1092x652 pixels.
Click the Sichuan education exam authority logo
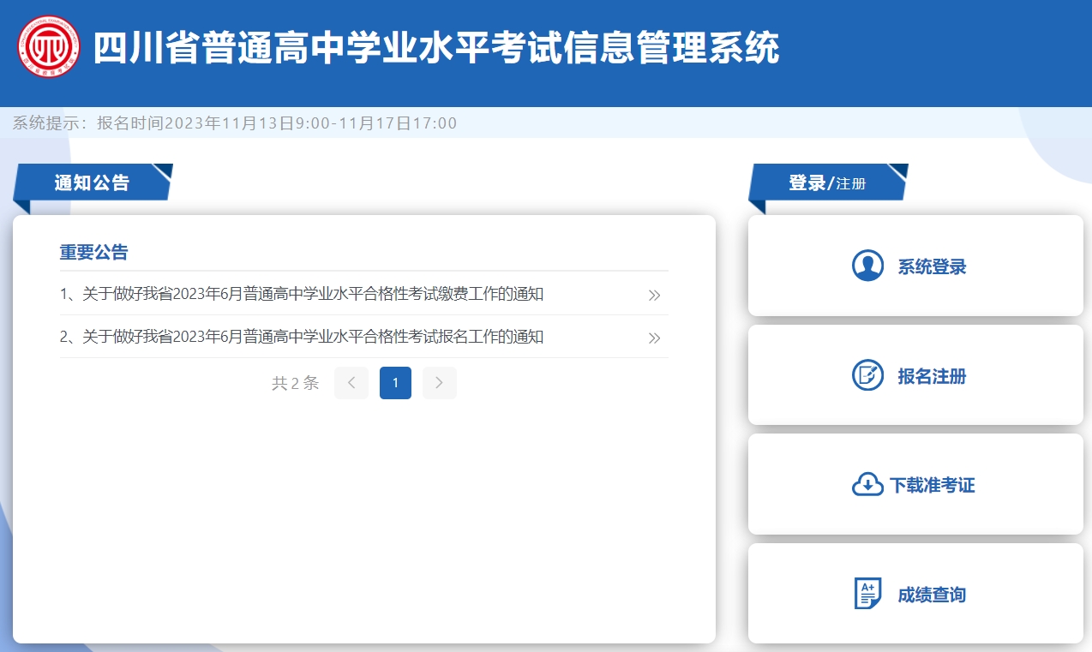pos(48,46)
